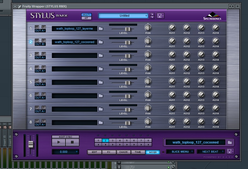This screenshot has height=169, width=248.
Task: Toggle the Host Sync button
Action: 65,137
